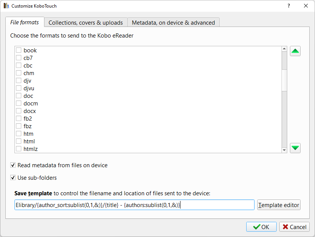Uncheck Use sub-folders option
This screenshot has width=315, height=237.
point(13,177)
